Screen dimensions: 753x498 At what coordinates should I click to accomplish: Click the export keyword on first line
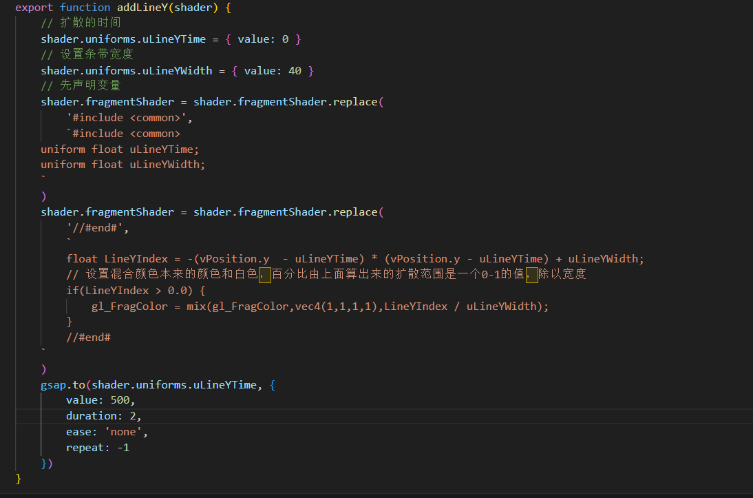[34, 8]
